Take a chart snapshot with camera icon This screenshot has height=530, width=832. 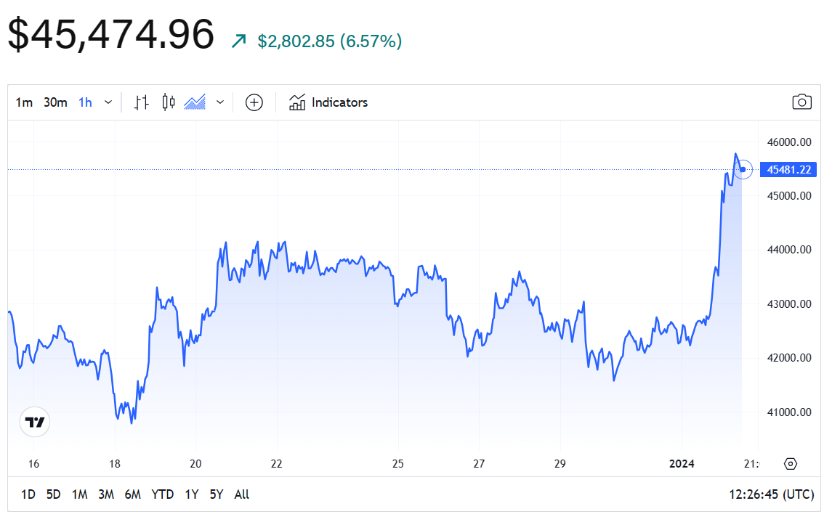(801, 102)
